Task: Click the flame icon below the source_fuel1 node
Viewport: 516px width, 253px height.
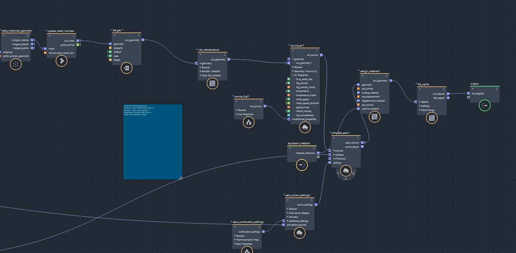Action: [x=249, y=122]
